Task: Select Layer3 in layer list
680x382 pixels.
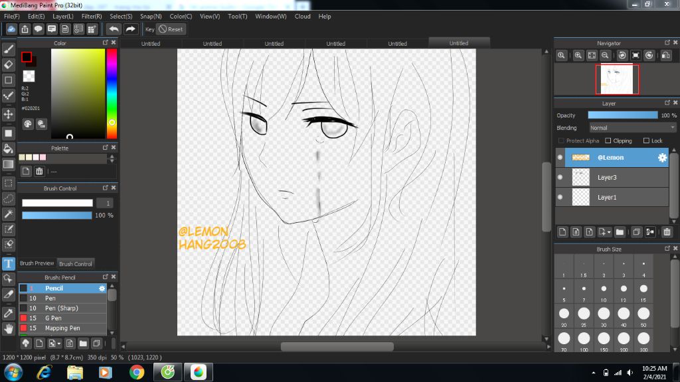Action: click(x=612, y=178)
